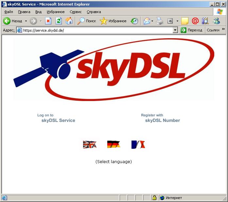Expand the address bar dropdown

(x=175, y=30)
